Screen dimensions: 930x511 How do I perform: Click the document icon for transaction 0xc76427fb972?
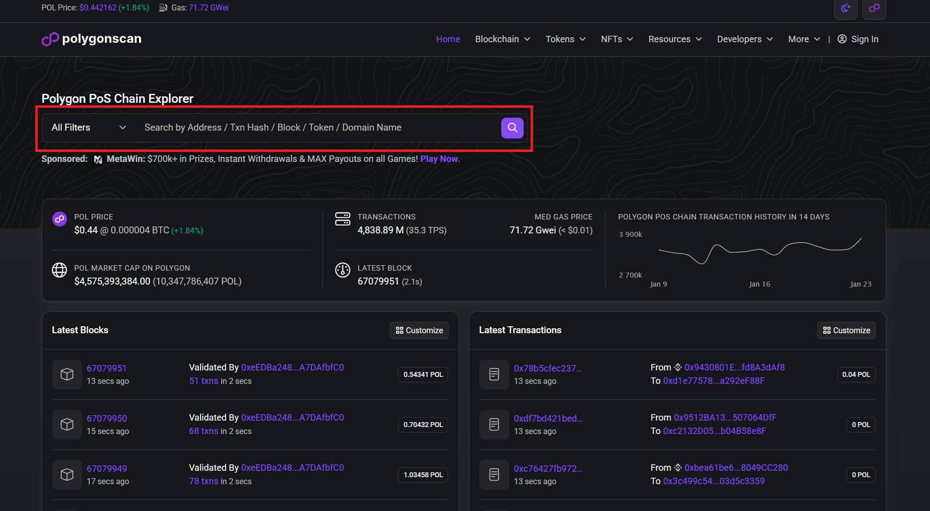[x=494, y=475]
